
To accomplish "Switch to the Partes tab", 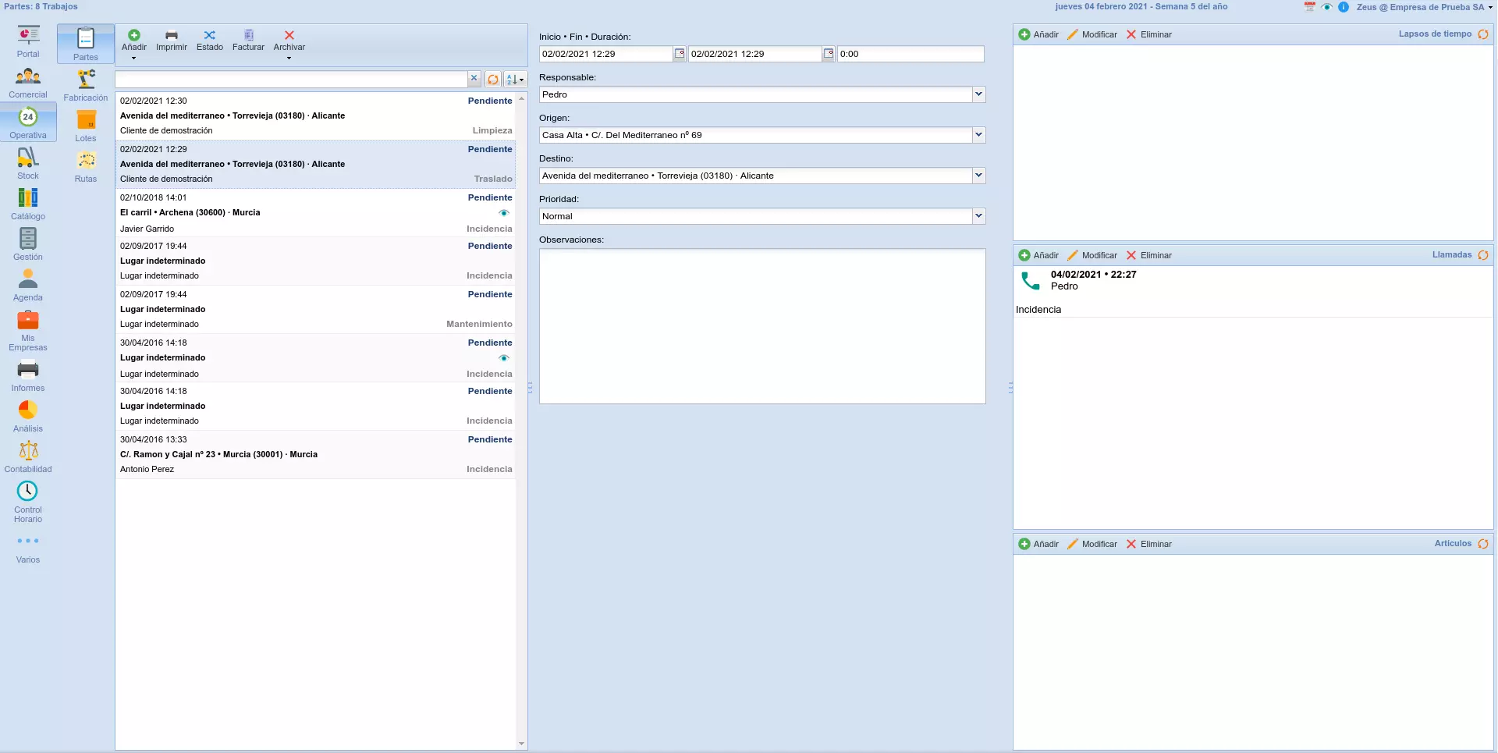I will pyautogui.click(x=86, y=44).
